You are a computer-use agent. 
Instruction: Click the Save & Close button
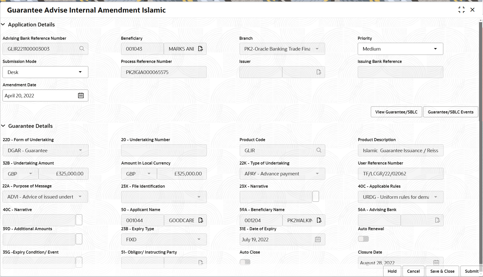(x=442, y=271)
